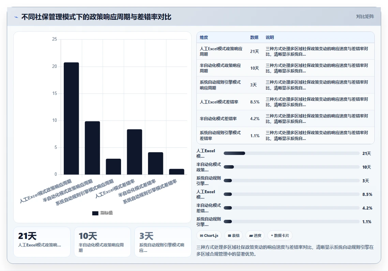Click the y-axis label 25 on the chart
The image size is (388, 271).
tap(55, 39)
